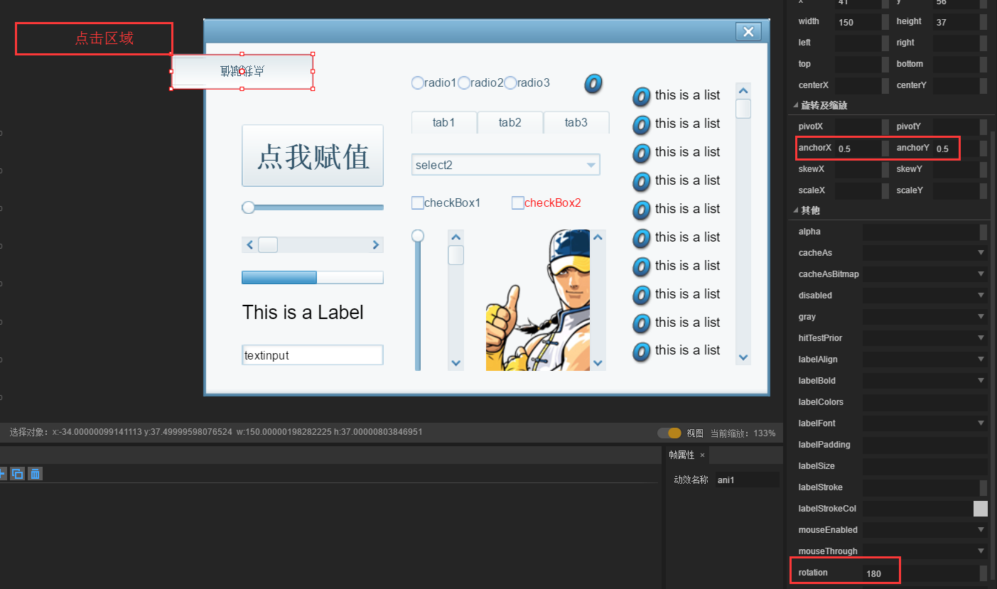Screen dimensions: 997x589
Task: Switch to tab3
Action: point(576,123)
